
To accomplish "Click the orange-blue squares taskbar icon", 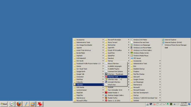I will click(x=32, y=104).
